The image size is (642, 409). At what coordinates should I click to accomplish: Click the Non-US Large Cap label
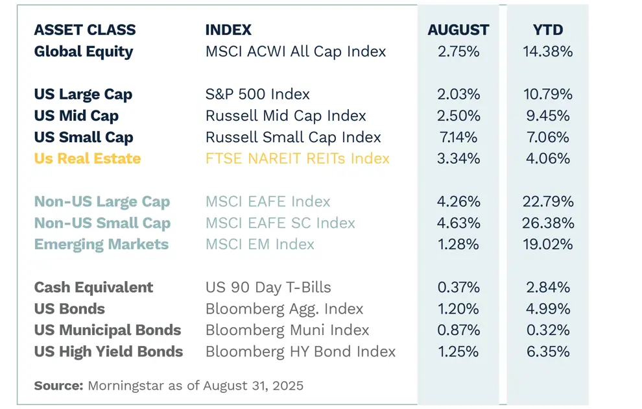[102, 201]
